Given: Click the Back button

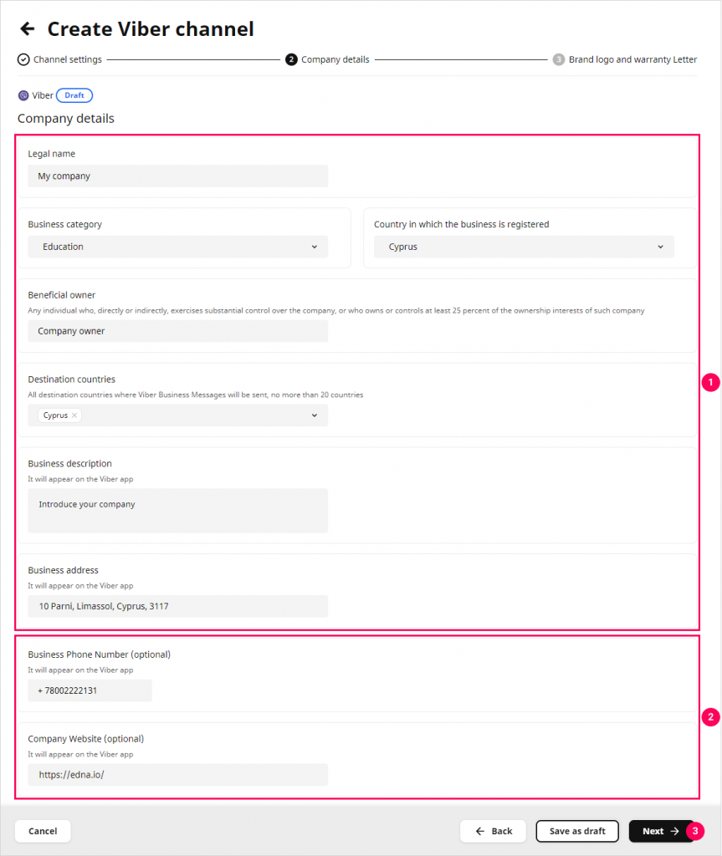Looking at the screenshot, I should tap(493, 831).
